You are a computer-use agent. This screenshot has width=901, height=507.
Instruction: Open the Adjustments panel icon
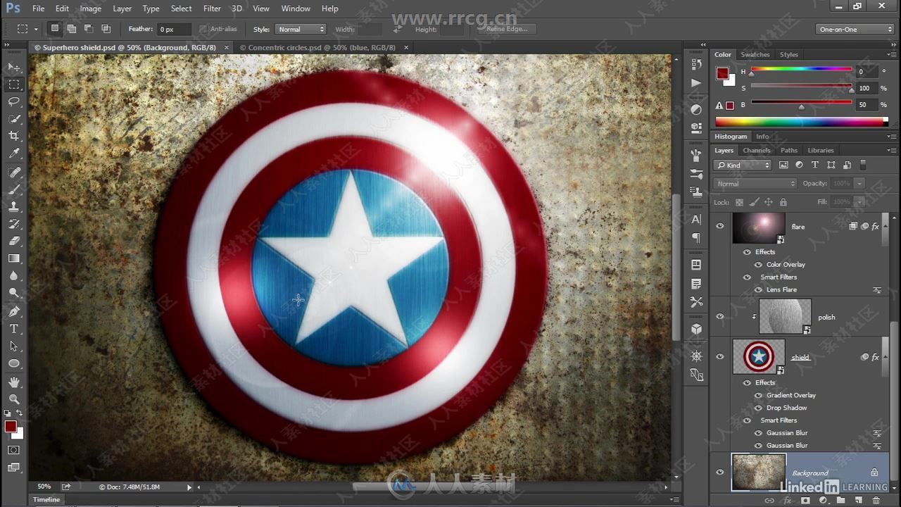[x=696, y=110]
